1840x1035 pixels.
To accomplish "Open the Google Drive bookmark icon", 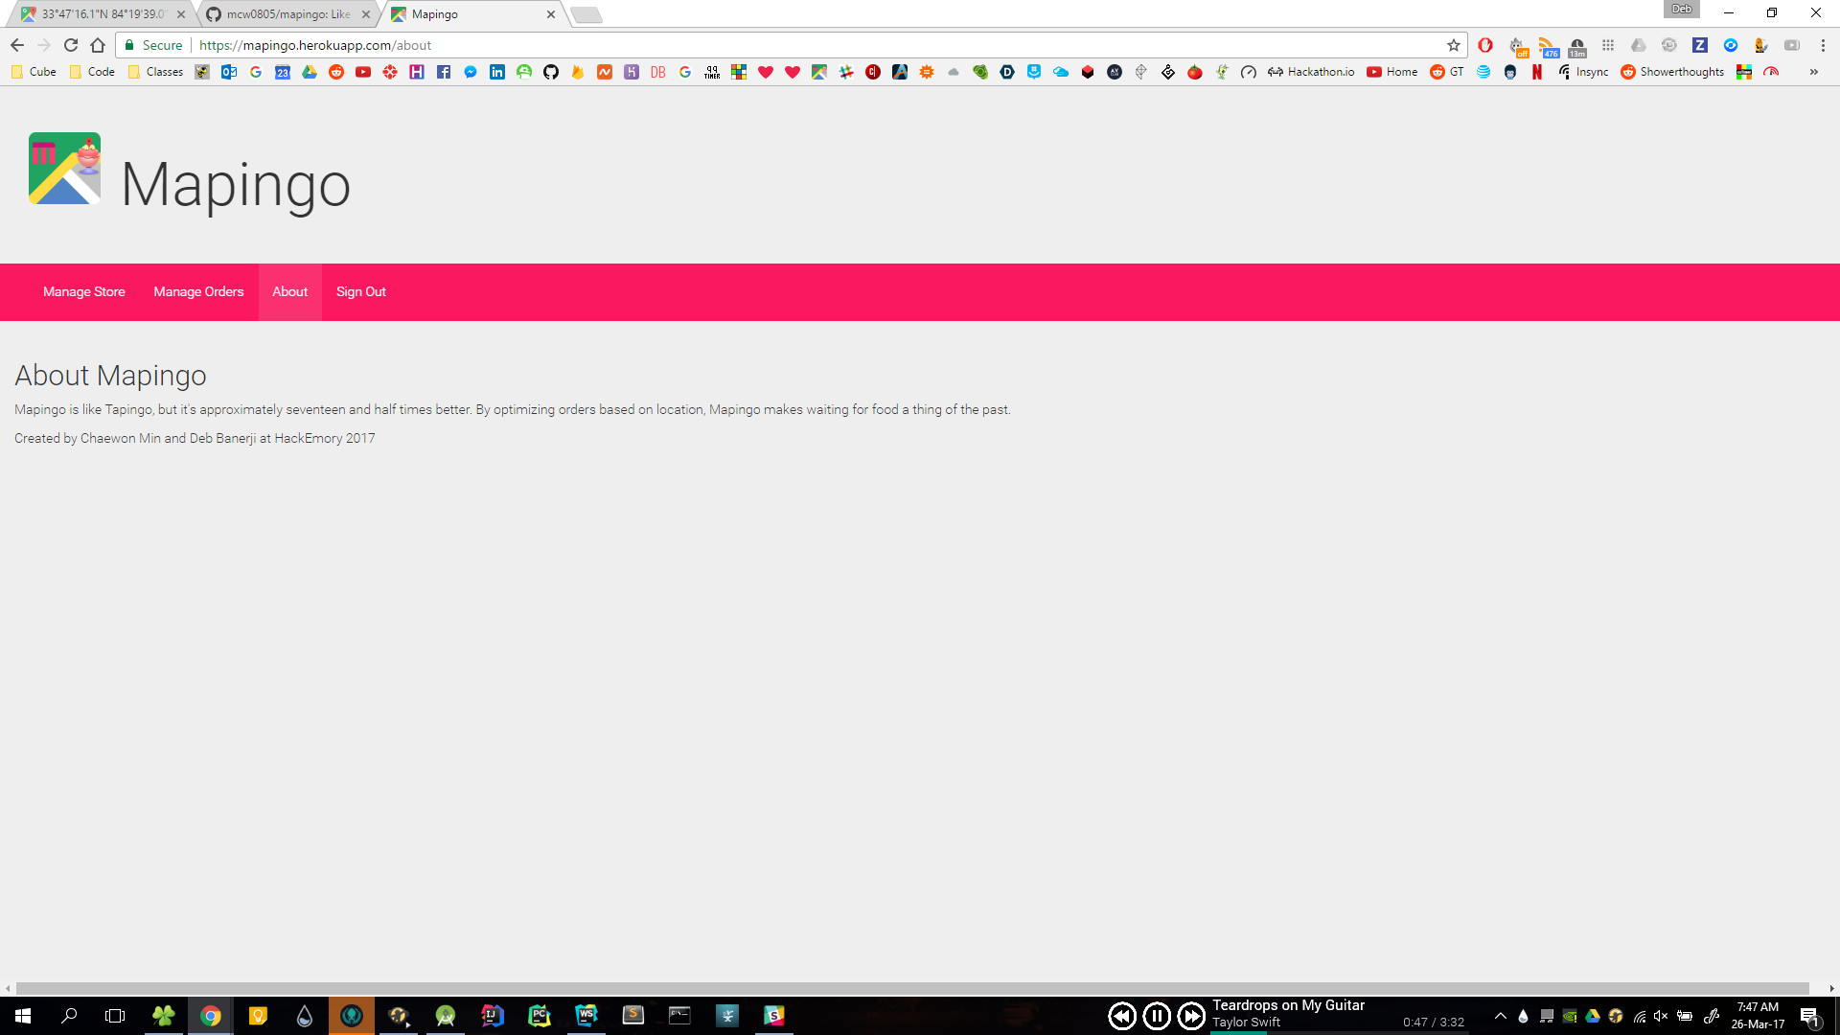I will pyautogui.click(x=310, y=72).
